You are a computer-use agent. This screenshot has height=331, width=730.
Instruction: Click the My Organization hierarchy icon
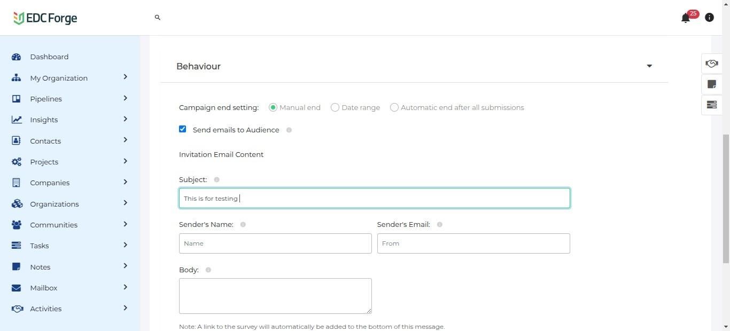(x=17, y=78)
